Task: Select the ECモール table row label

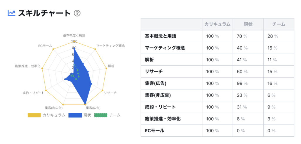Action: [155, 131]
